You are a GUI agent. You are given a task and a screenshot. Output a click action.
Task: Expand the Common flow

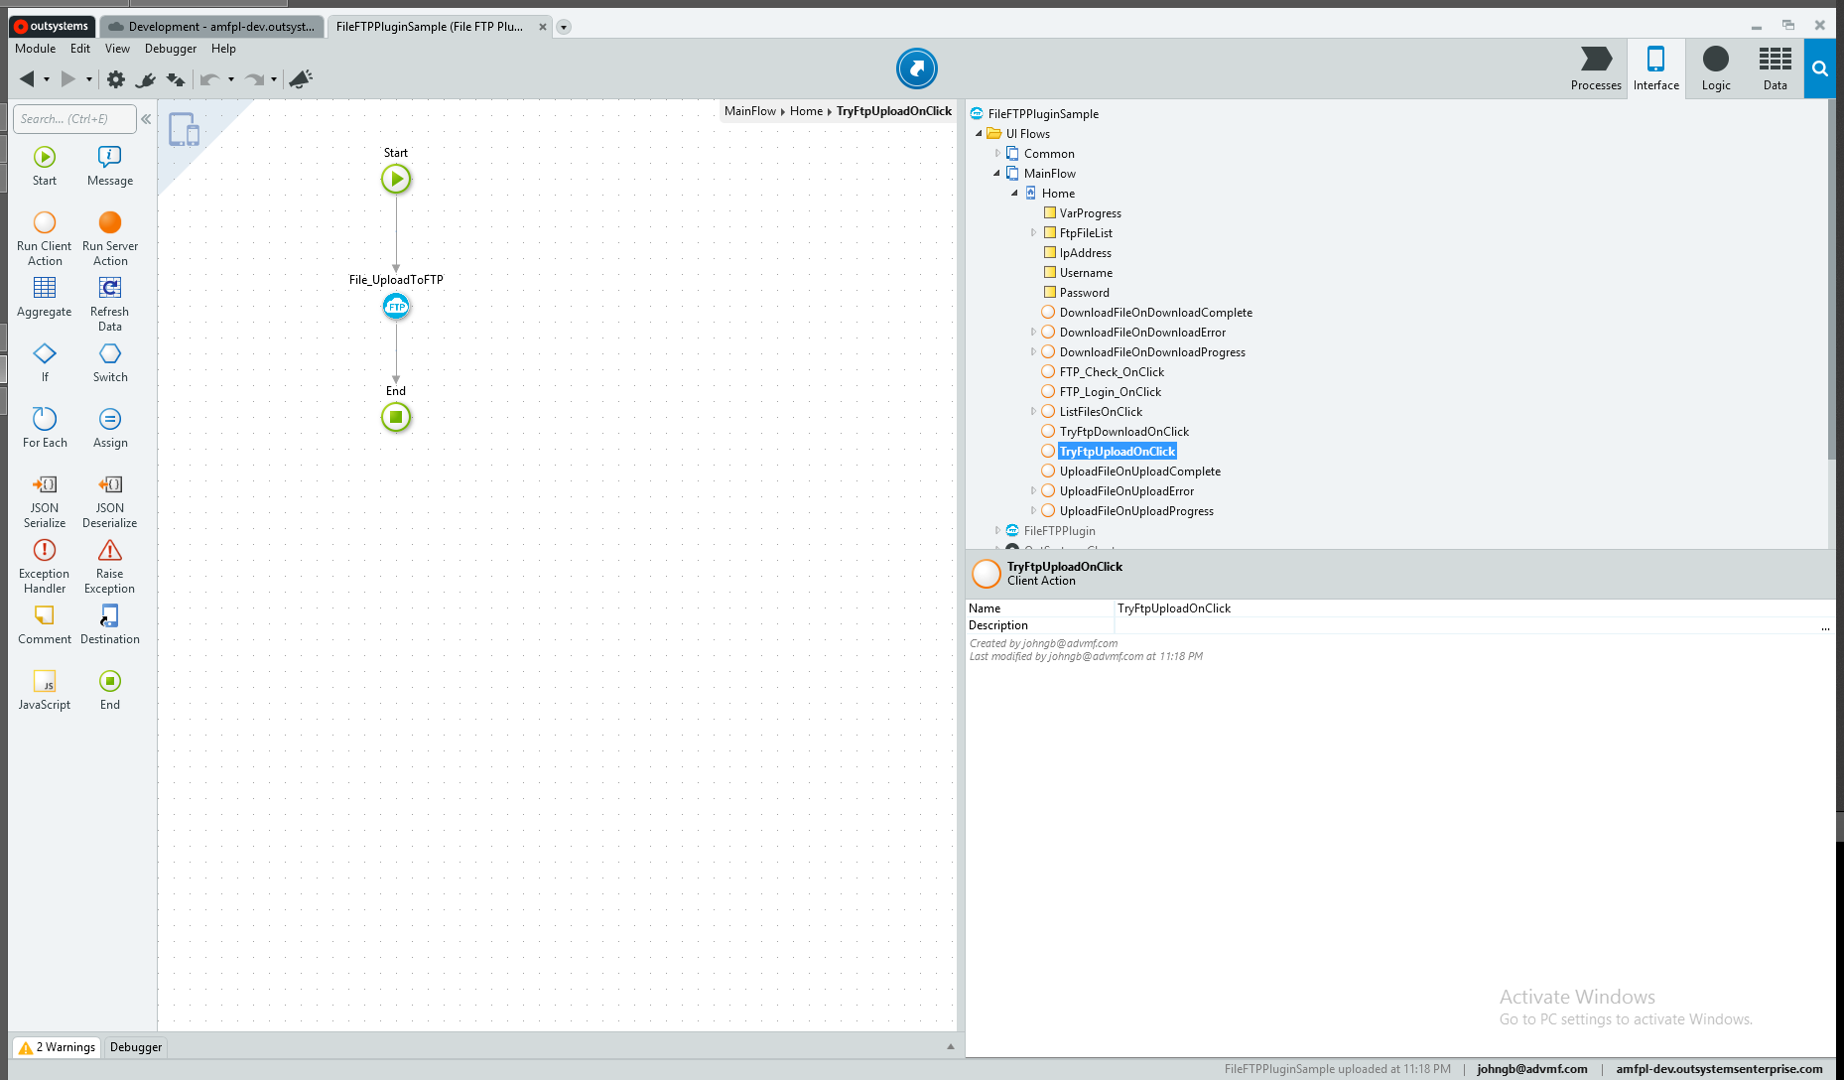click(x=996, y=154)
